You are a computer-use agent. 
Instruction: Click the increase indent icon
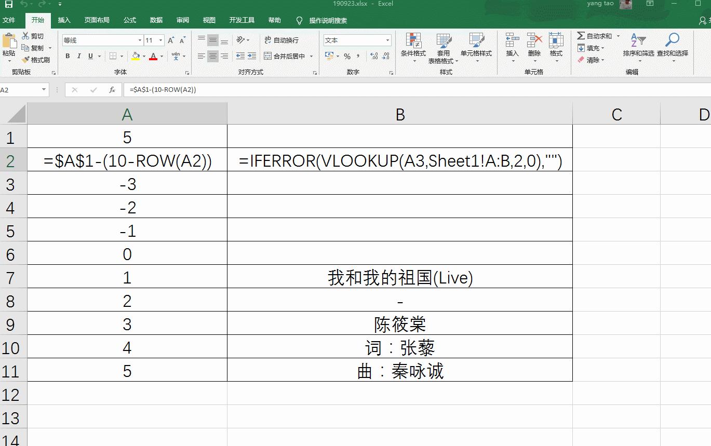(x=252, y=56)
